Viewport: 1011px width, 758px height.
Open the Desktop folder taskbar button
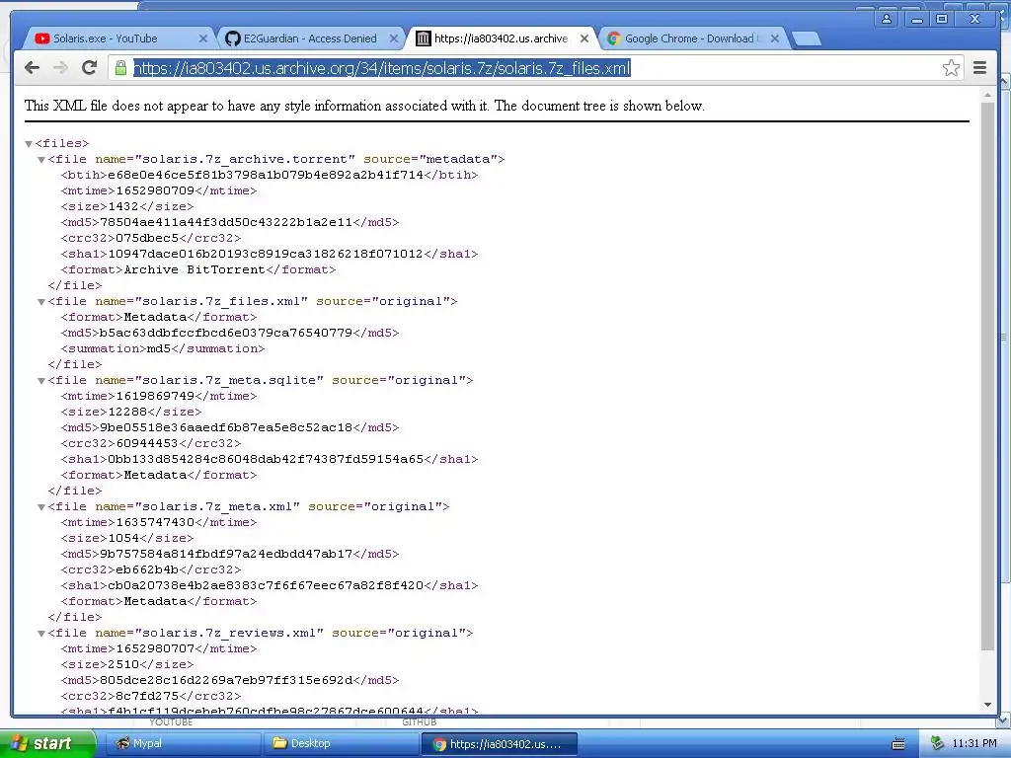click(x=341, y=744)
